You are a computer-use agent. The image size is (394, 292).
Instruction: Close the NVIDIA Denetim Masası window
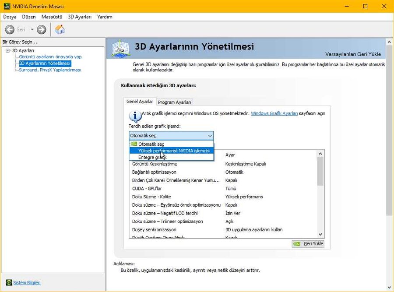[x=384, y=6]
